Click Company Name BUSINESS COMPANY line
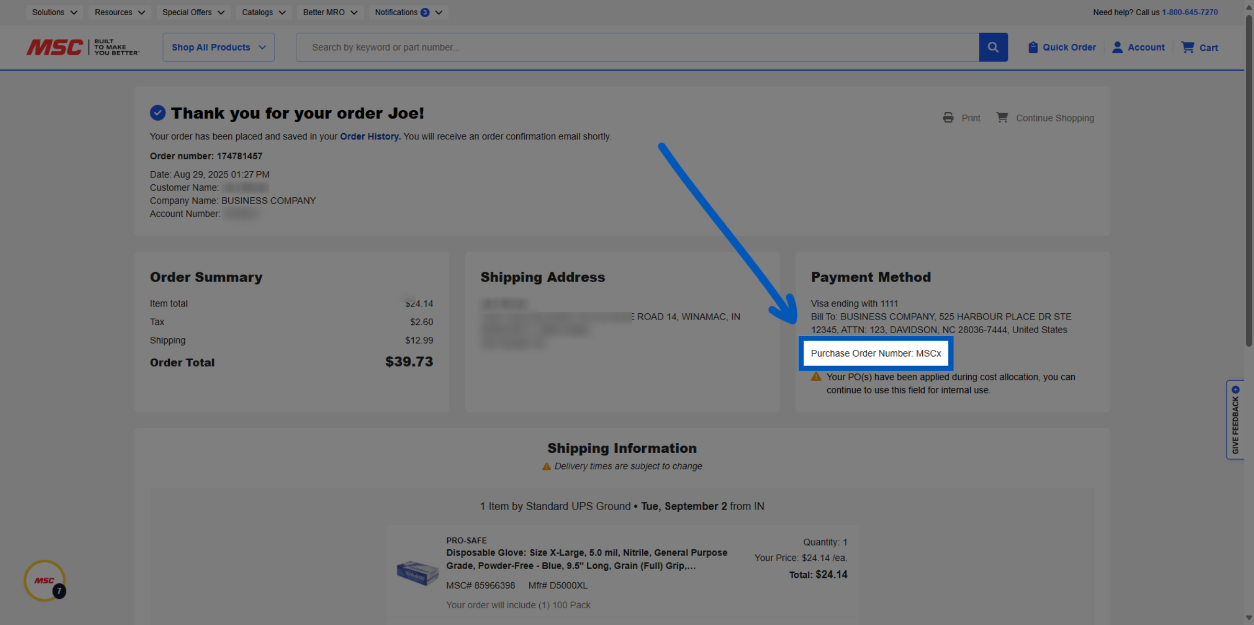Image resolution: width=1254 pixels, height=625 pixels. click(233, 201)
